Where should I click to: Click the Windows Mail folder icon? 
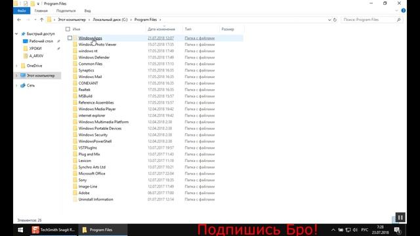pos(75,77)
